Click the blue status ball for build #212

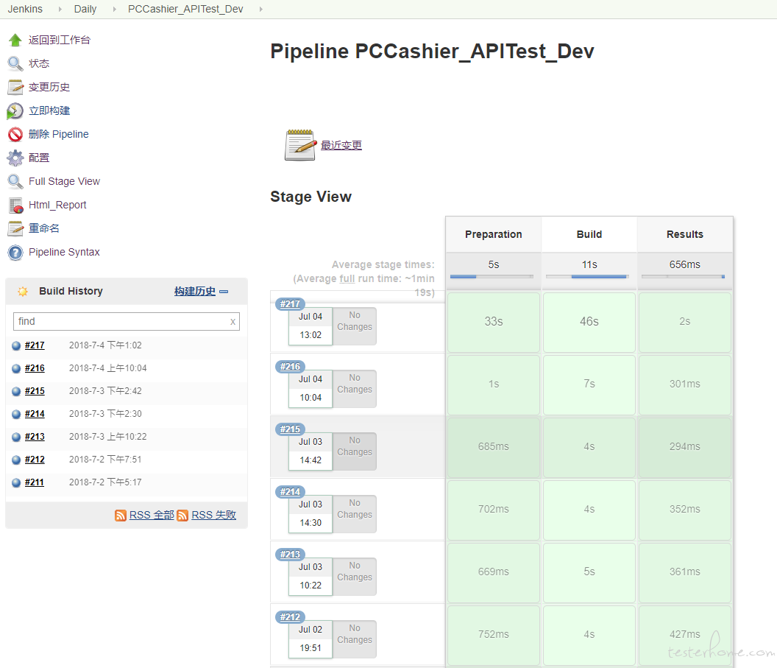(x=16, y=460)
